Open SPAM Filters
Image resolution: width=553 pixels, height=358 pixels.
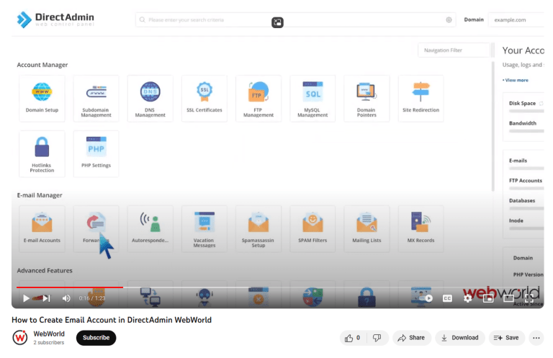pyautogui.click(x=313, y=229)
